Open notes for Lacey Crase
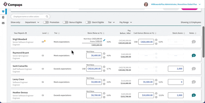The width and height of the screenshot is (205, 103). click(194, 82)
